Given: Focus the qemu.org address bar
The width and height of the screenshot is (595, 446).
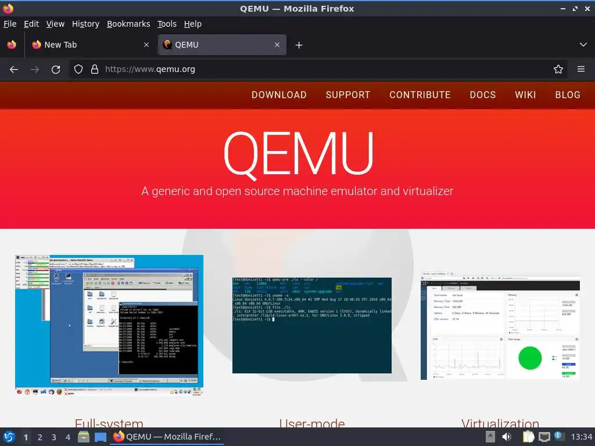Looking at the screenshot, I should 319,70.
